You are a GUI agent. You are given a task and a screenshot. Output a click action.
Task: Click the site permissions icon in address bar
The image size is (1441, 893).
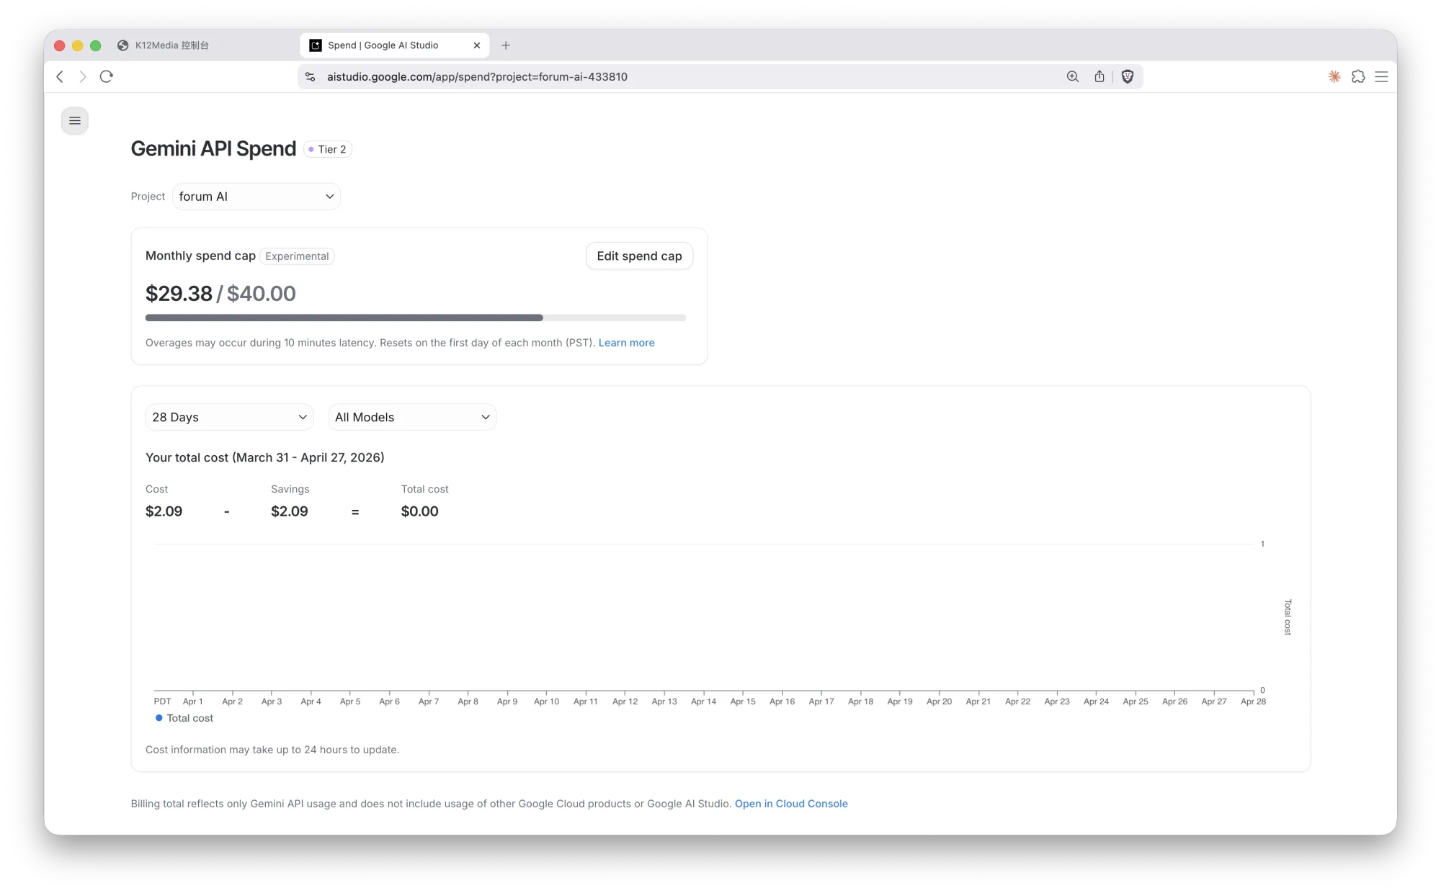tap(309, 76)
